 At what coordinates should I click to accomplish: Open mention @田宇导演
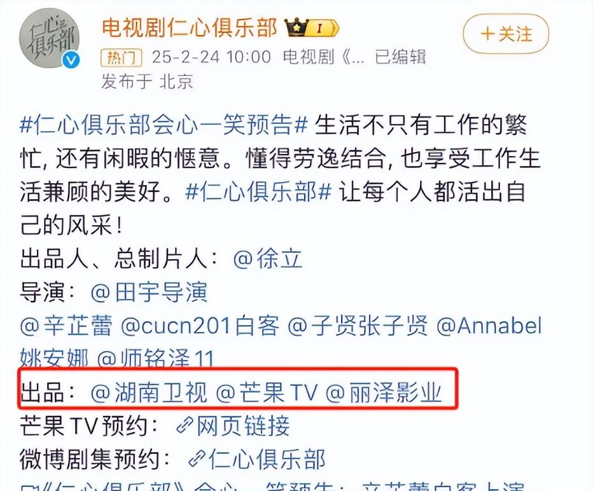[x=149, y=293]
